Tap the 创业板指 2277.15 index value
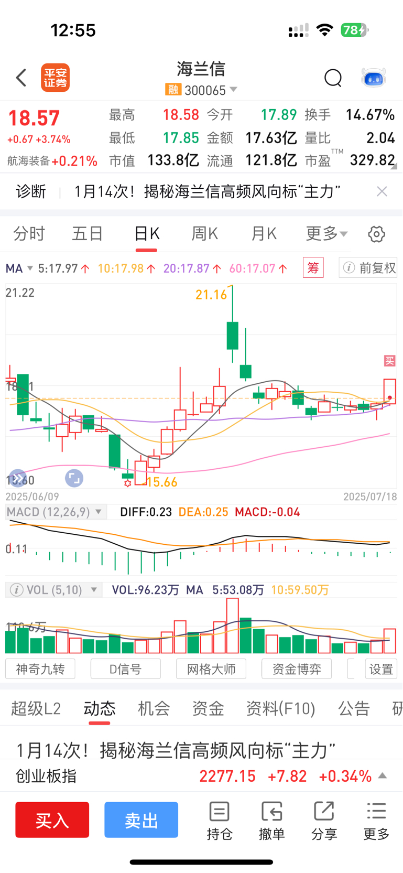Viewport: 403px width, 873px height. (227, 776)
